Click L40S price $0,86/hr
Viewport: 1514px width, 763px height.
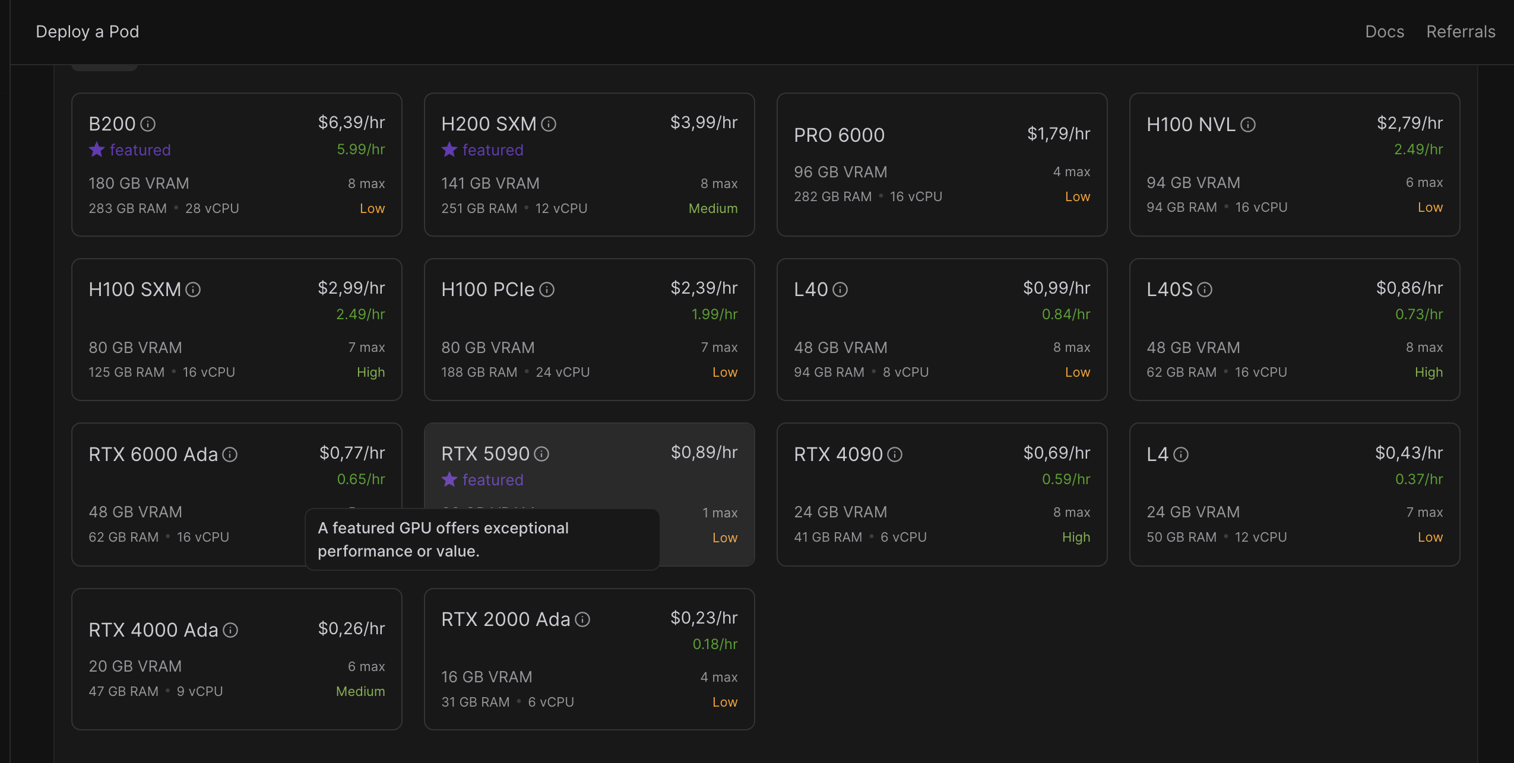tap(1410, 288)
